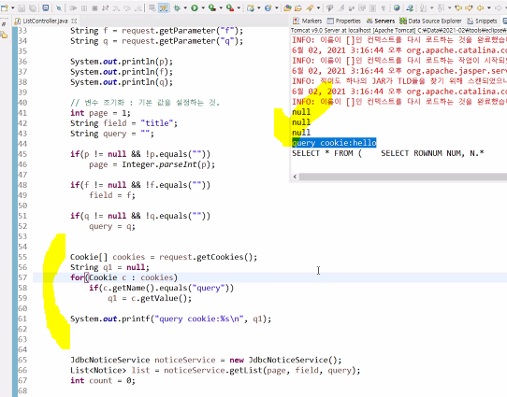Click the console horizontal scrollbar
Viewport: 507px width, 397px height.
[403, 177]
